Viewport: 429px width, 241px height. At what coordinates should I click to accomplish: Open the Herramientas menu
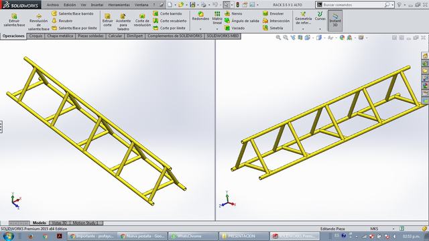coord(119,5)
